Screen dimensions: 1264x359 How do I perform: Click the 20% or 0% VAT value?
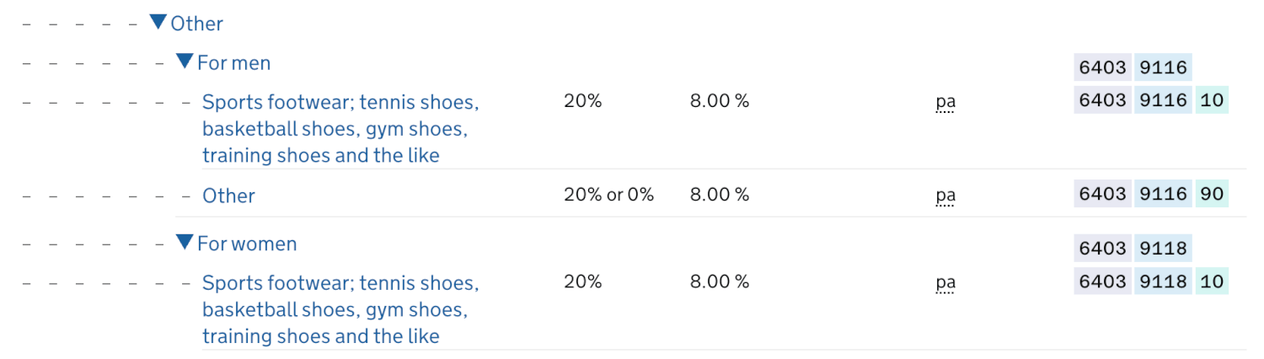608,195
